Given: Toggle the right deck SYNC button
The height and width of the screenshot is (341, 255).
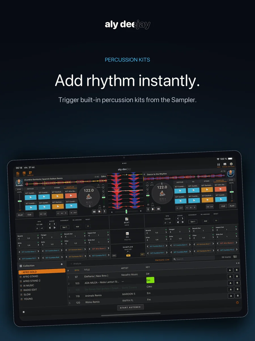Looking at the screenshot, I should [x=231, y=180].
